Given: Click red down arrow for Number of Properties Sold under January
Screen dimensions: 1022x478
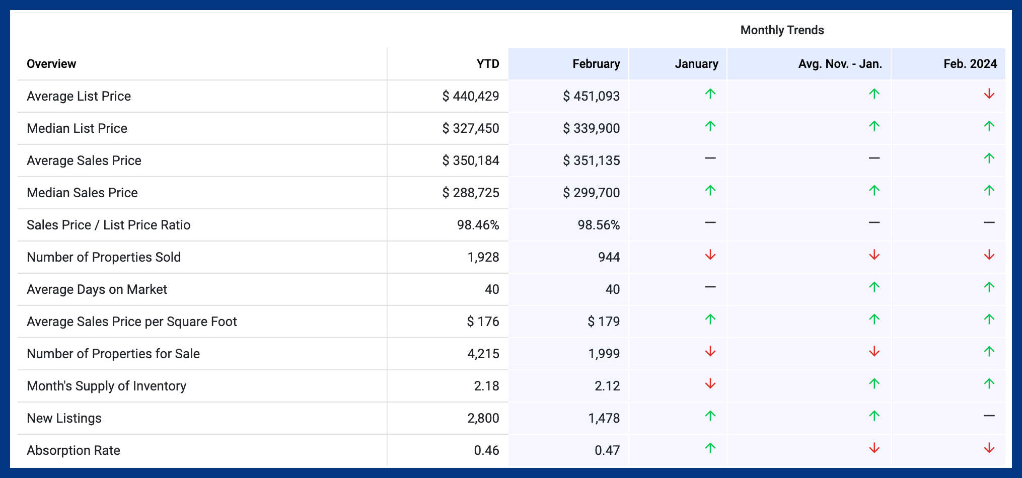Looking at the screenshot, I should click(x=710, y=255).
